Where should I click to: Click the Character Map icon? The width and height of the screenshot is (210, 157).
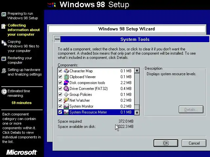pos(66,71)
